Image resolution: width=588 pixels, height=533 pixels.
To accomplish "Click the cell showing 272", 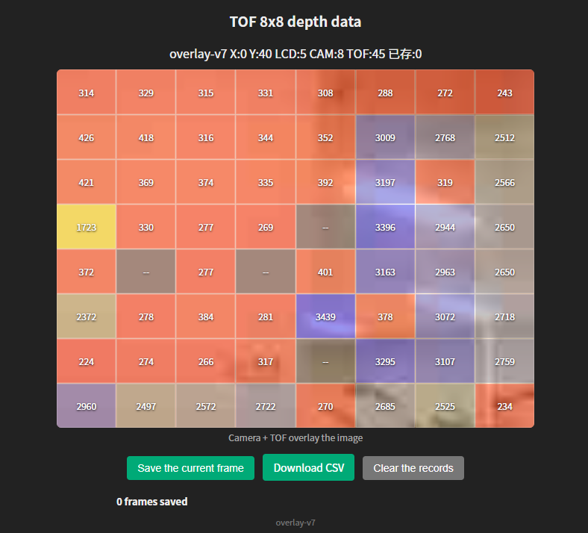I will point(445,93).
